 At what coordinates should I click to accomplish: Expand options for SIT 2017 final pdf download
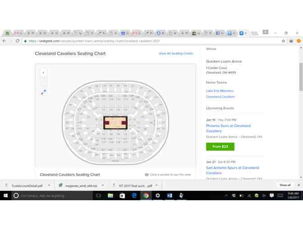156,185
